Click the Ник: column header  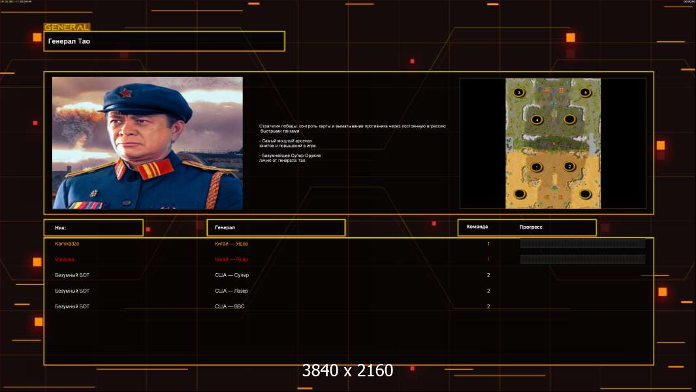(x=93, y=228)
